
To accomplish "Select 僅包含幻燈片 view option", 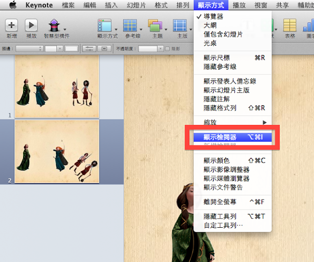I will (233, 34).
